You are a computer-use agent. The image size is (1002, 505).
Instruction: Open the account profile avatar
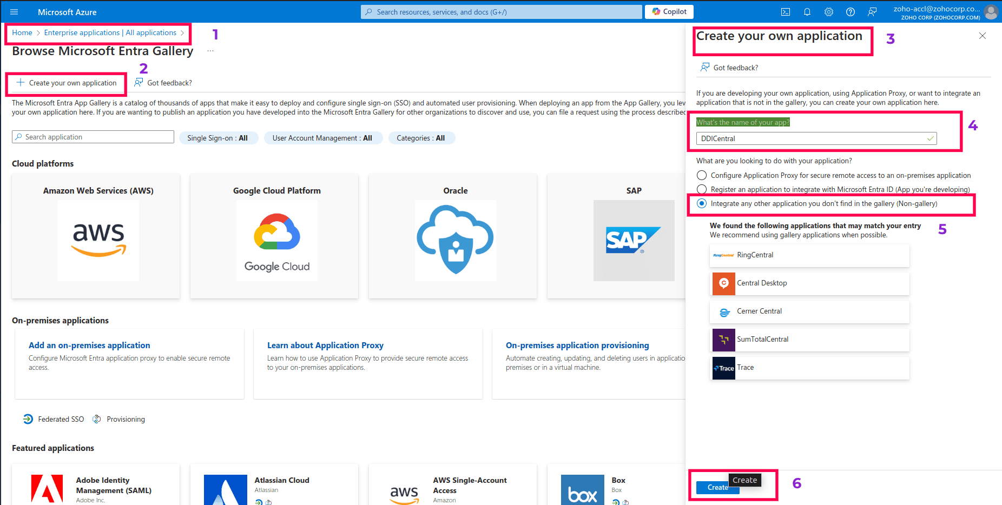tap(991, 12)
